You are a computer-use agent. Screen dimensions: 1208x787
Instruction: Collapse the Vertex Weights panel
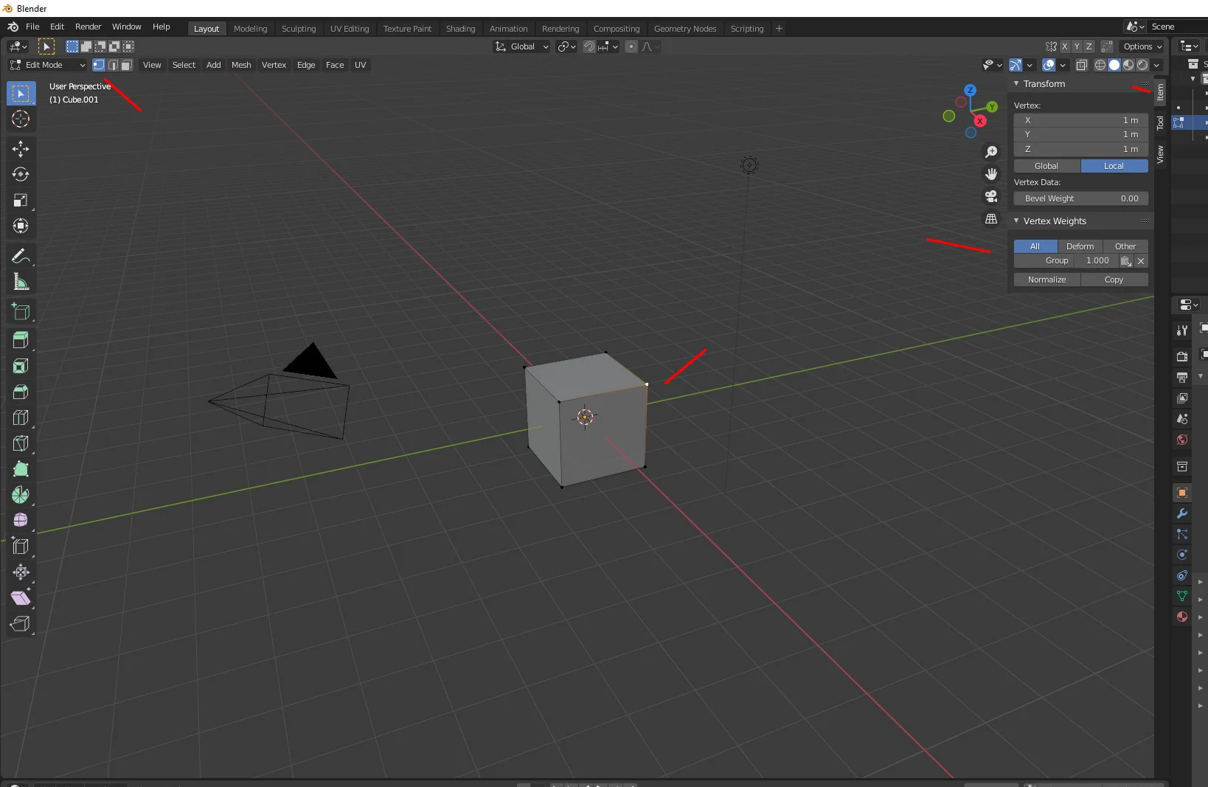[1016, 221]
